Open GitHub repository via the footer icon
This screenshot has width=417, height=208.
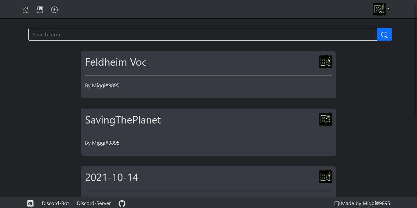point(122,203)
